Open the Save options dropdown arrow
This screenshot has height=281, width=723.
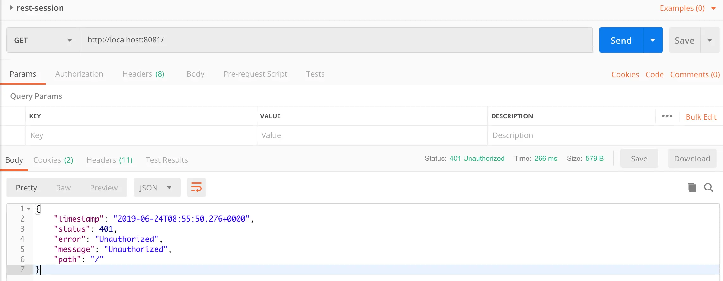click(710, 40)
